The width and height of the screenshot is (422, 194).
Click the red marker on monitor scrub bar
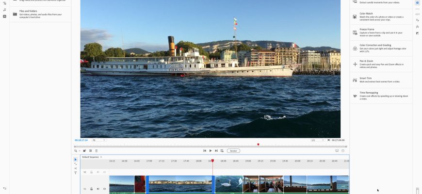pos(258,145)
